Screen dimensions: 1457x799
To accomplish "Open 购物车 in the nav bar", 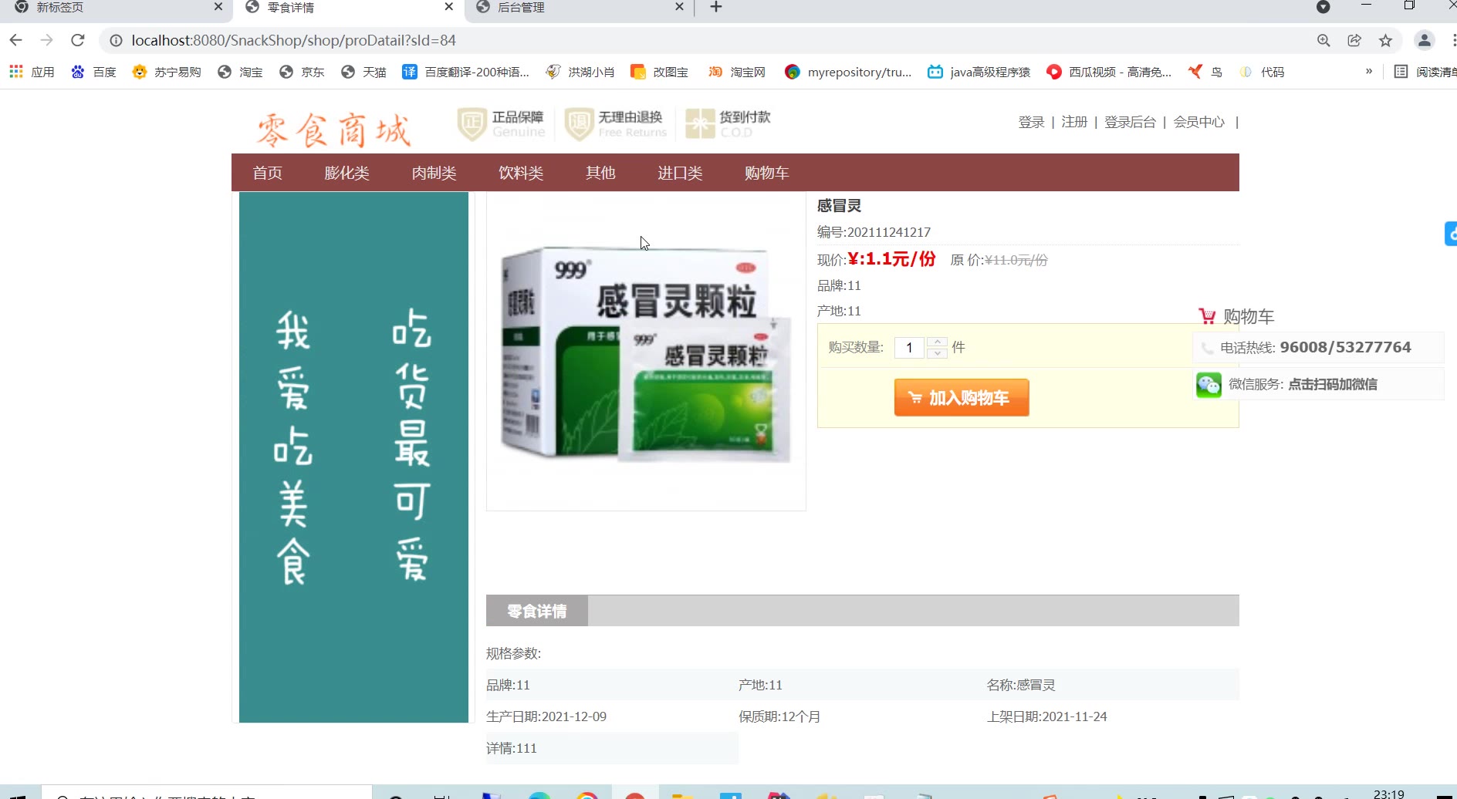I will coord(766,173).
